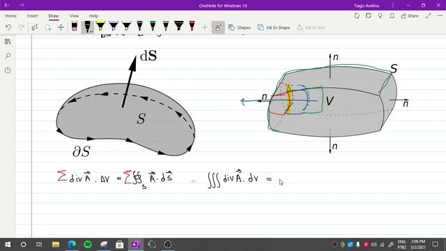Open the Home tab

(x=11, y=16)
